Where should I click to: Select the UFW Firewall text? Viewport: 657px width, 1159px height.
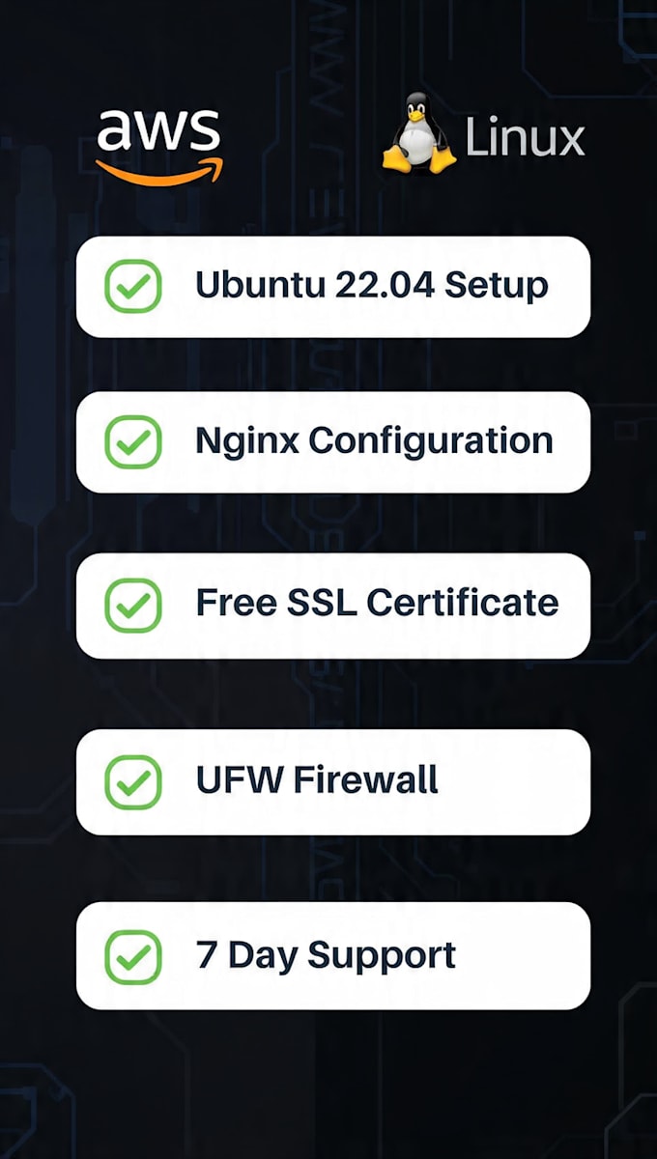(x=317, y=779)
